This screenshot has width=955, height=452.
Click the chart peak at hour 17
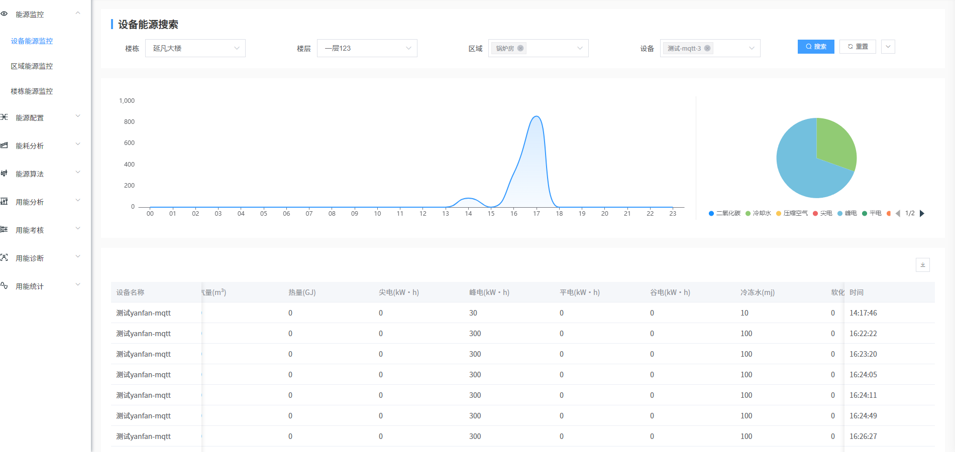537,116
